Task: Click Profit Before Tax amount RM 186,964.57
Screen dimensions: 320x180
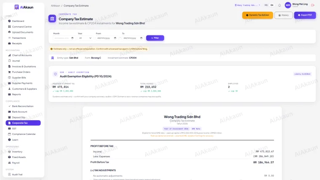Action: (x=264, y=162)
